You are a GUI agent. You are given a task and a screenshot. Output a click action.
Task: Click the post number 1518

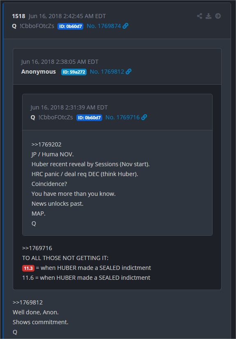pos(18,16)
